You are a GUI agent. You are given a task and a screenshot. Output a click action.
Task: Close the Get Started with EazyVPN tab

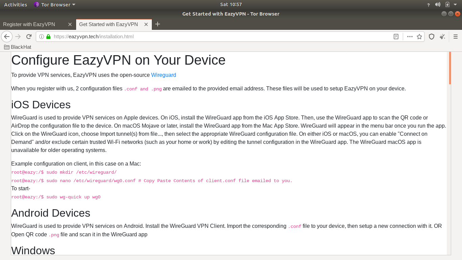(x=146, y=24)
